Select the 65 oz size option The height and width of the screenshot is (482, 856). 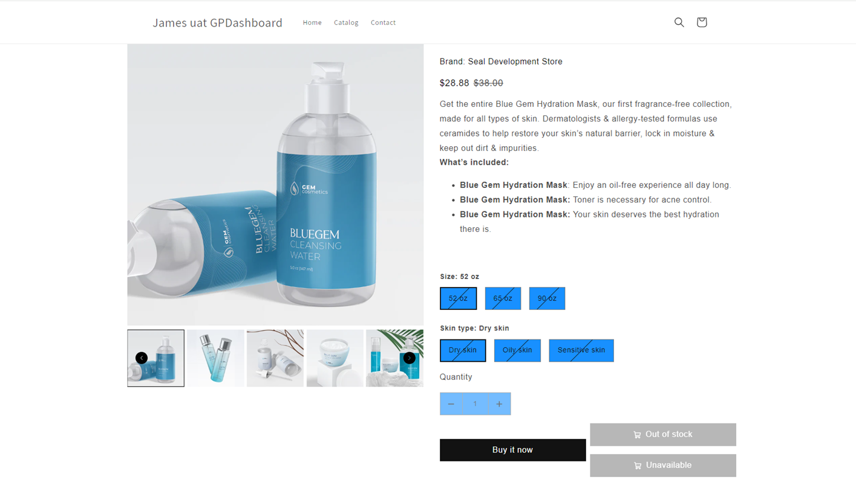pos(503,298)
